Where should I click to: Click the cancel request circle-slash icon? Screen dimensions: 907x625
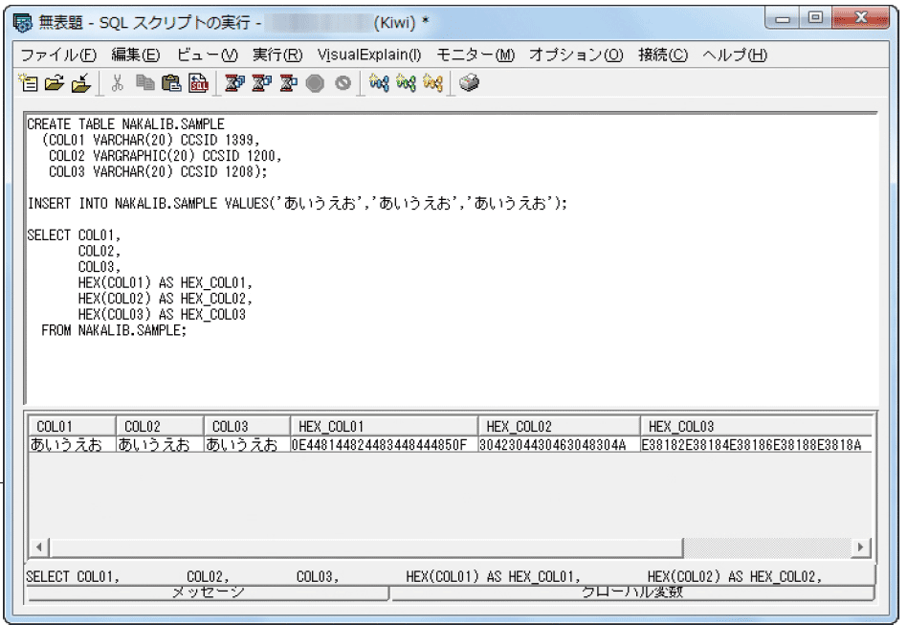[x=343, y=83]
